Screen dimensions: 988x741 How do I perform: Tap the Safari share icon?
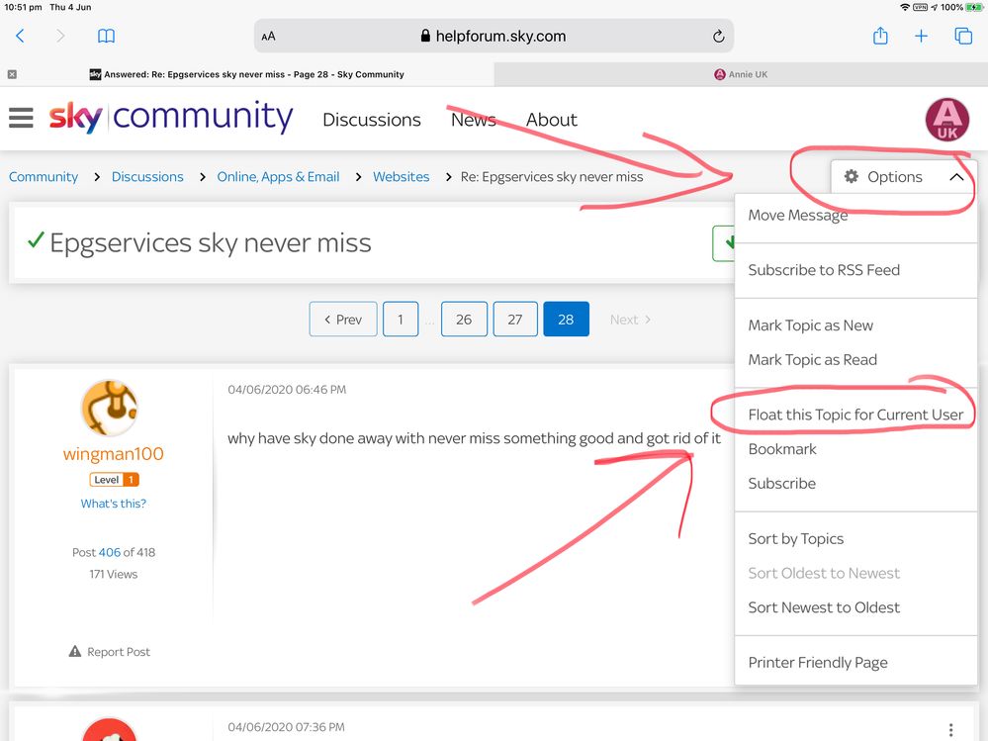click(880, 36)
